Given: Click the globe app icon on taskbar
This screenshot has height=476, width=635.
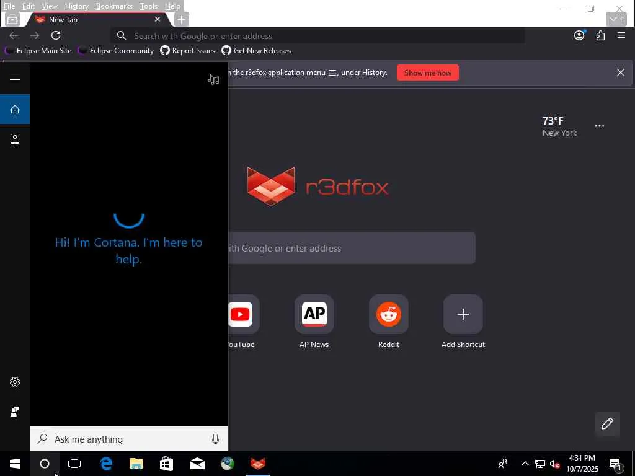Looking at the screenshot, I should 227,464.
